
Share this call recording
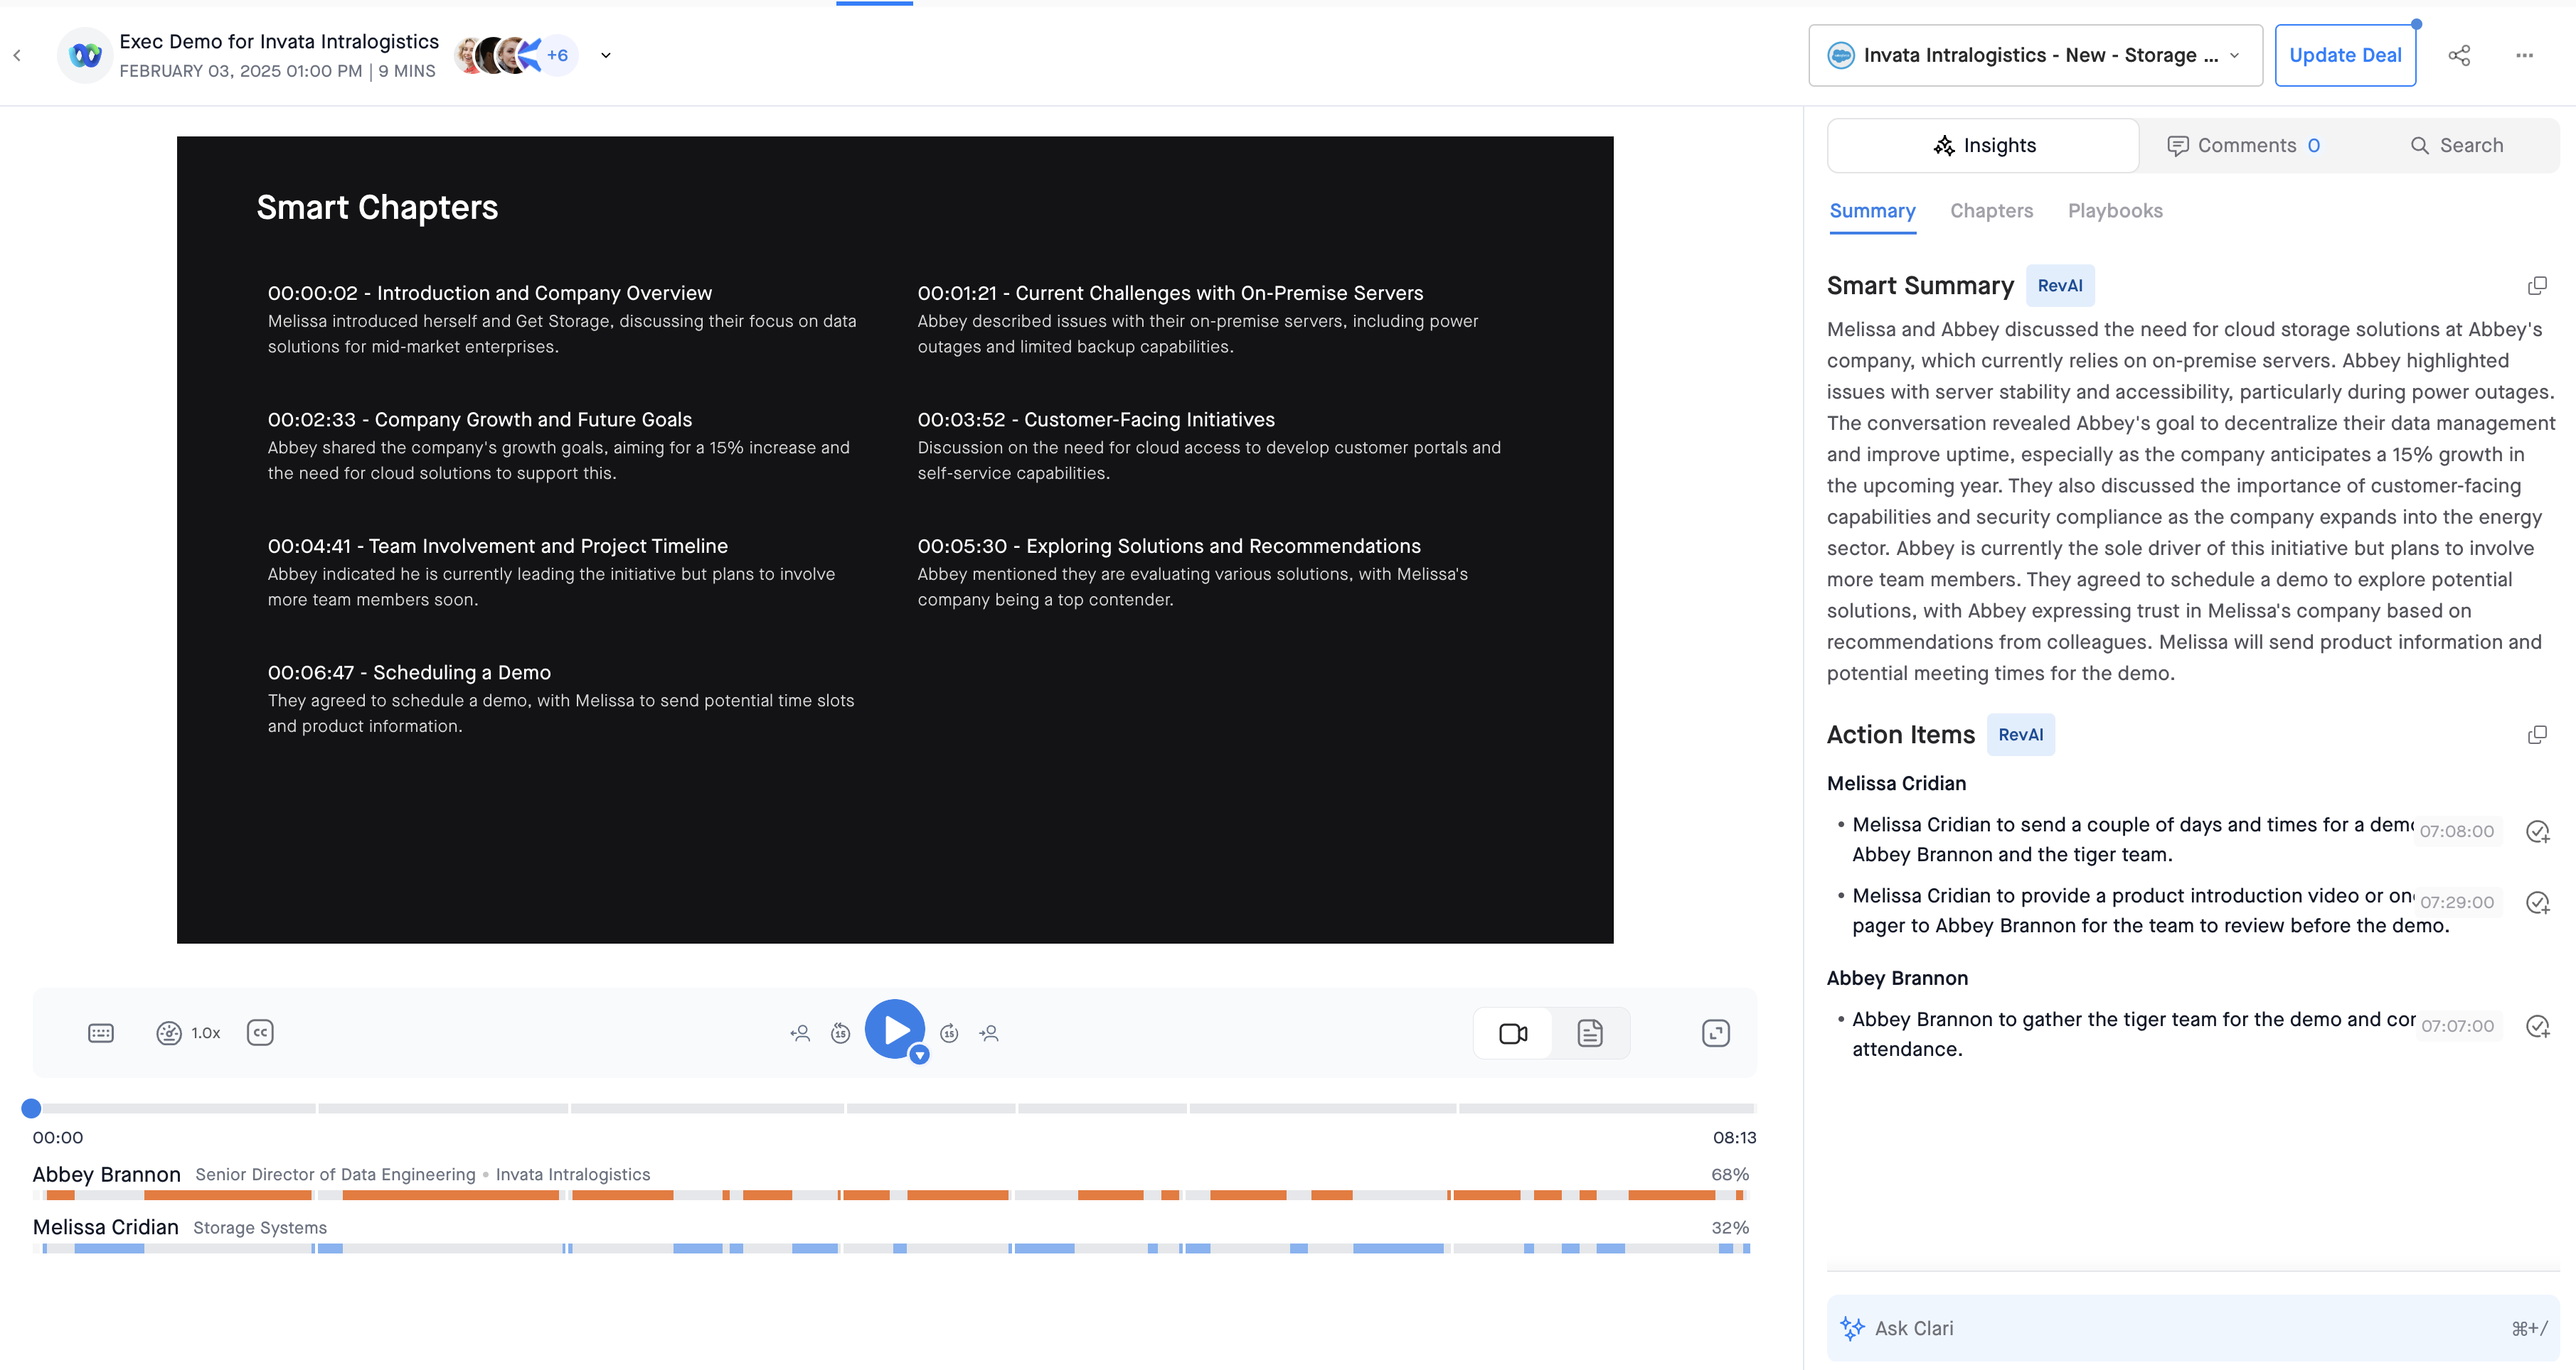[2459, 56]
